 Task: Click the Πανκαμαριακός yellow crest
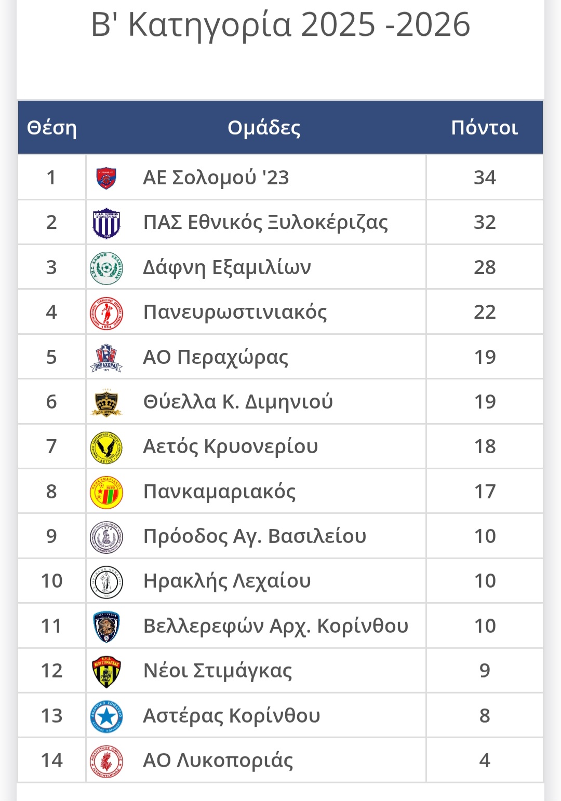coord(106,492)
